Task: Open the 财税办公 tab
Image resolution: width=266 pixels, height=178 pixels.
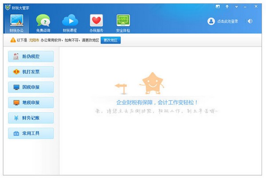Action: (x=16, y=23)
